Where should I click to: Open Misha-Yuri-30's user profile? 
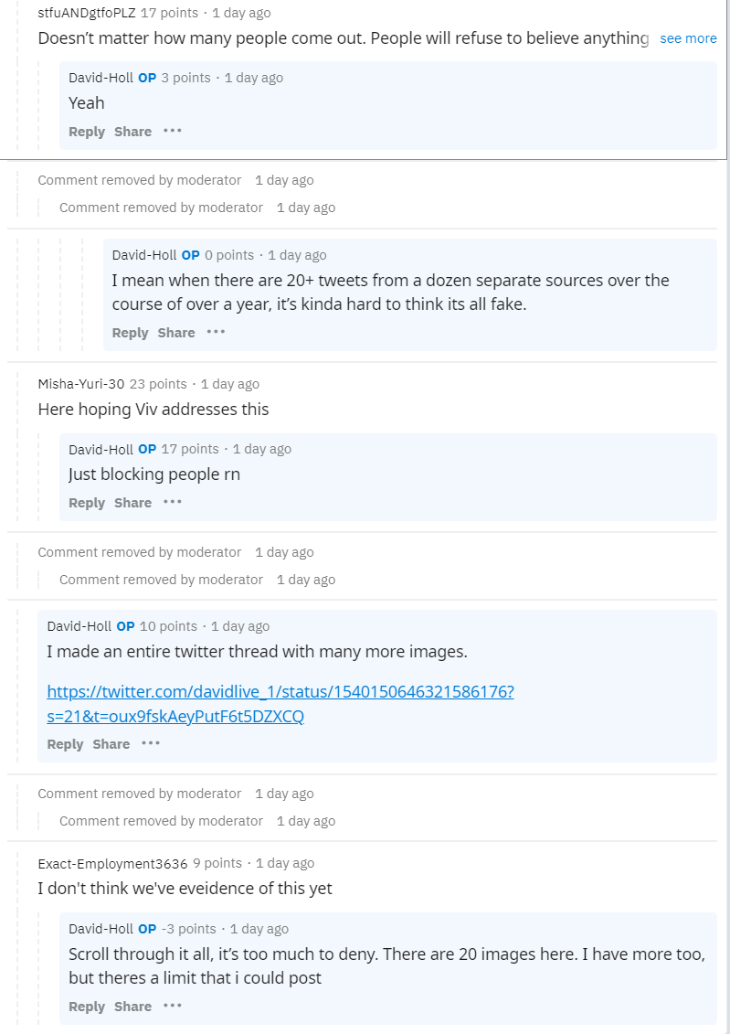(x=81, y=384)
